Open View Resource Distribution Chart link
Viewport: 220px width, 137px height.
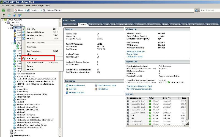(x=139, y=86)
